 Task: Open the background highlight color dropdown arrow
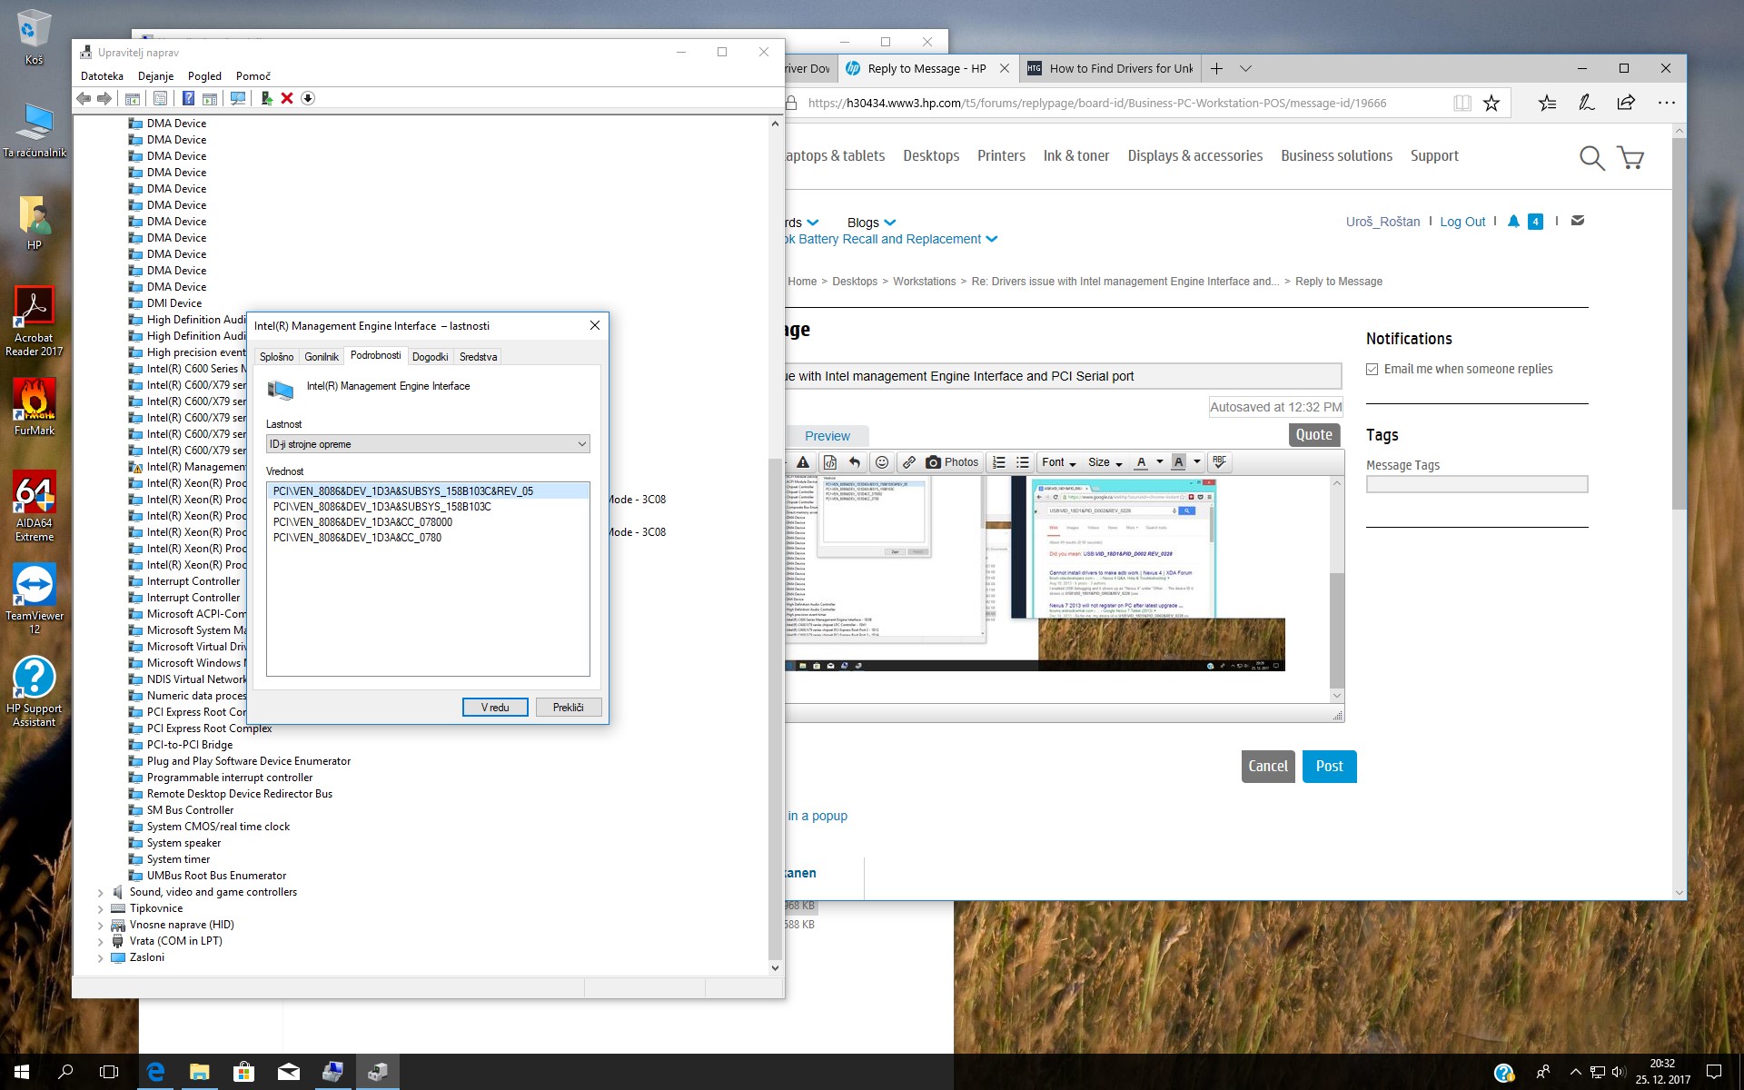[1197, 462]
